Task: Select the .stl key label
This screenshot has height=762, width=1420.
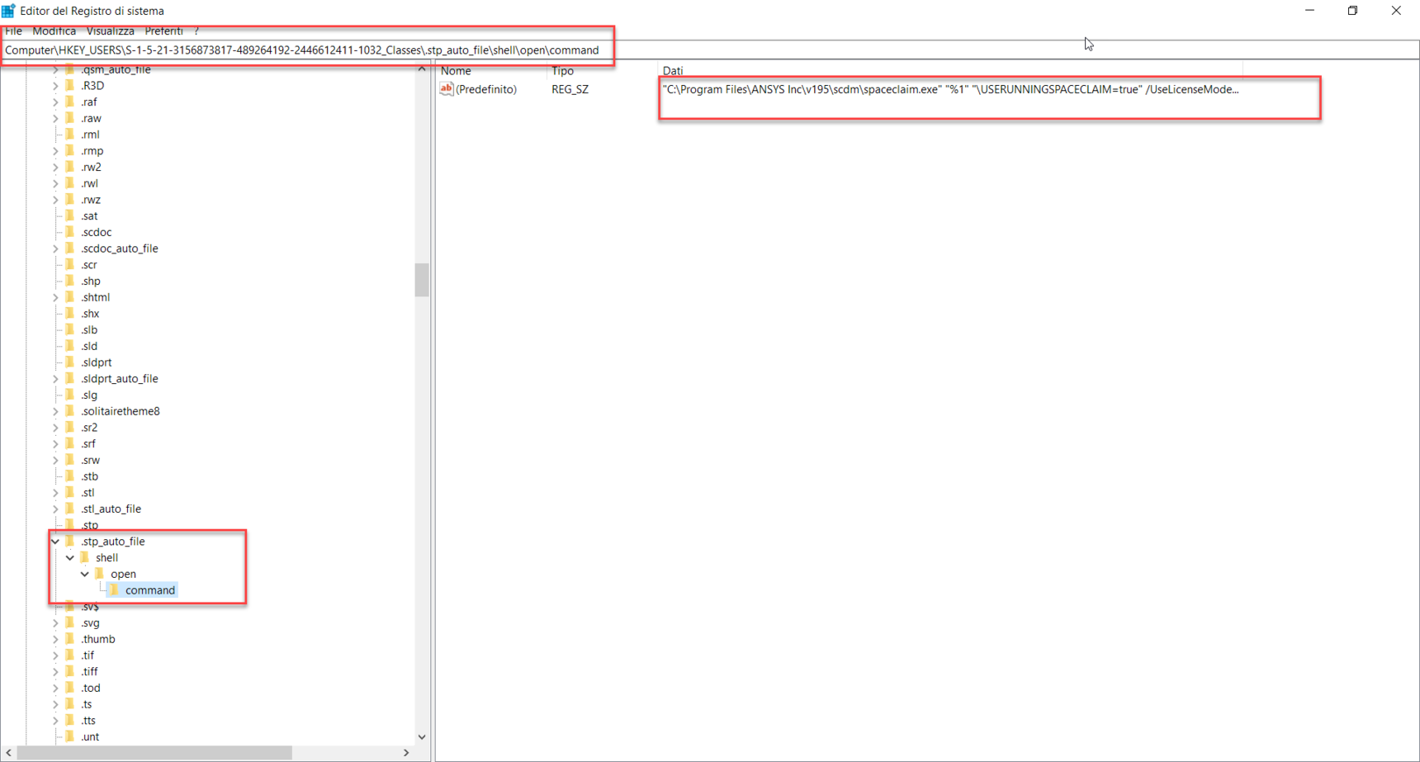Action: [x=88, y=493]
